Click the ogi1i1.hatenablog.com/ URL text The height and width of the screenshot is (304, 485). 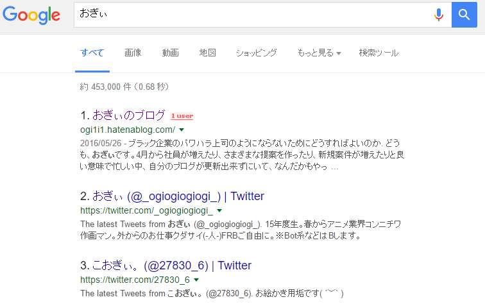coord(128,130)
